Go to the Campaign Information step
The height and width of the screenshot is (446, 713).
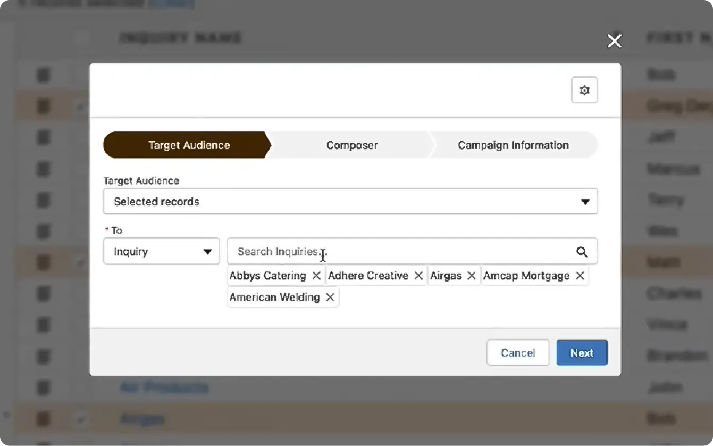click(x=513, y=145)
